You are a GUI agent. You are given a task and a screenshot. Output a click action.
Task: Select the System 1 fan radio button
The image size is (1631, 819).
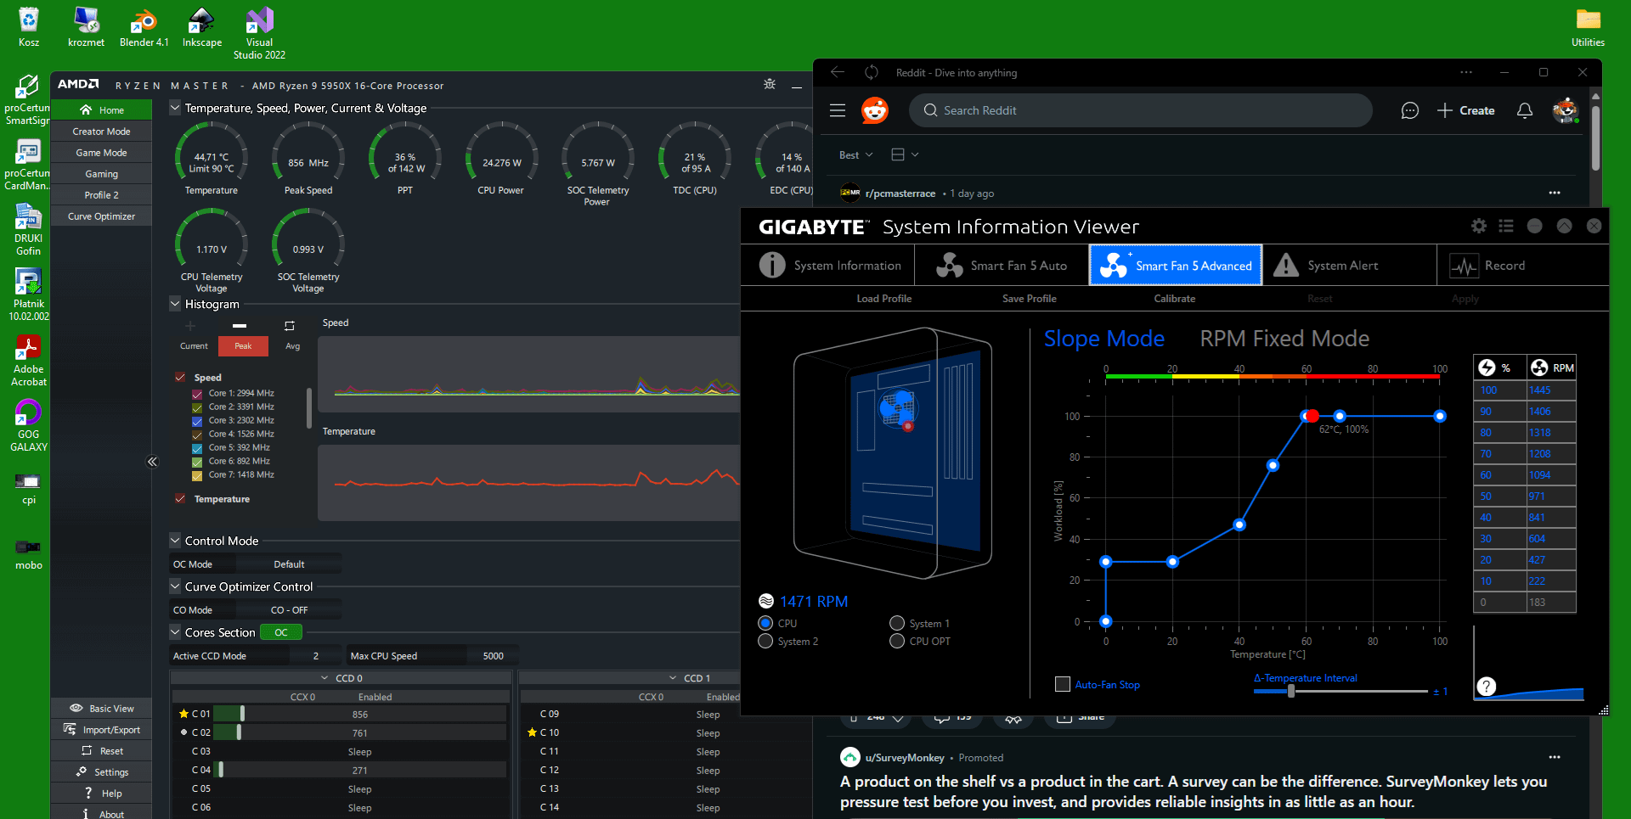click(x=897, y=623)
